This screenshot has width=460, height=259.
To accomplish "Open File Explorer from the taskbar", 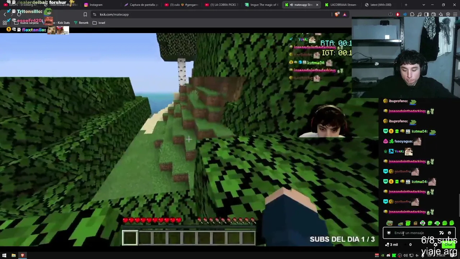I will click(x=14, y=255).
